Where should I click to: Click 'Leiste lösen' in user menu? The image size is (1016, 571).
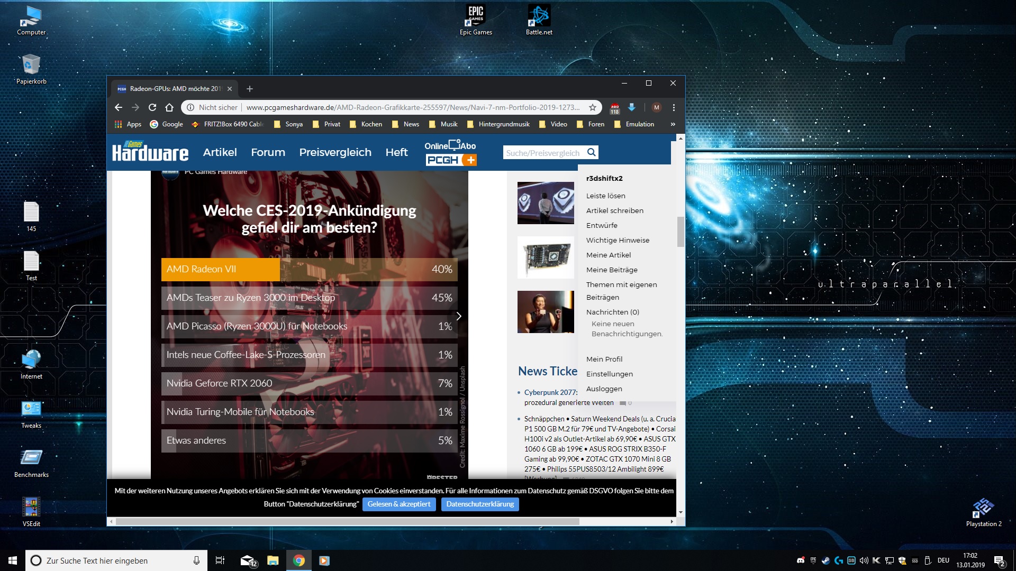(606, 196)
